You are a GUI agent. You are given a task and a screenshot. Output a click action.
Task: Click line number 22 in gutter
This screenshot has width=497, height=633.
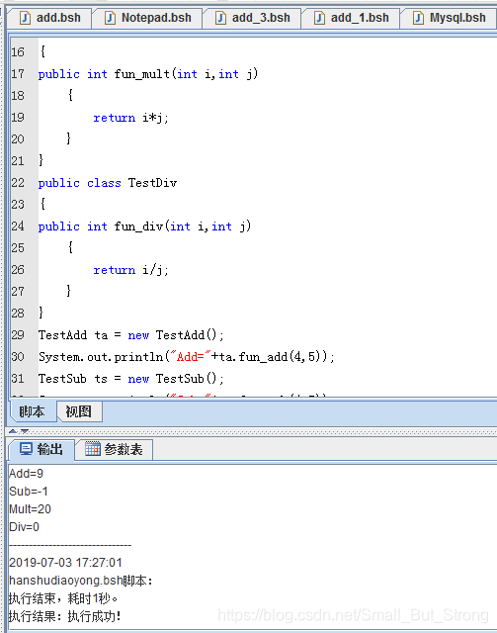pos(18,183)
